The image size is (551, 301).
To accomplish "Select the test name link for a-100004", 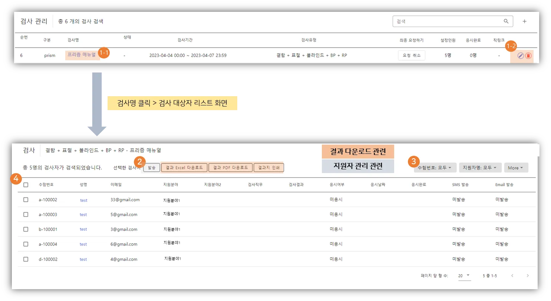I will click(83, 244).
